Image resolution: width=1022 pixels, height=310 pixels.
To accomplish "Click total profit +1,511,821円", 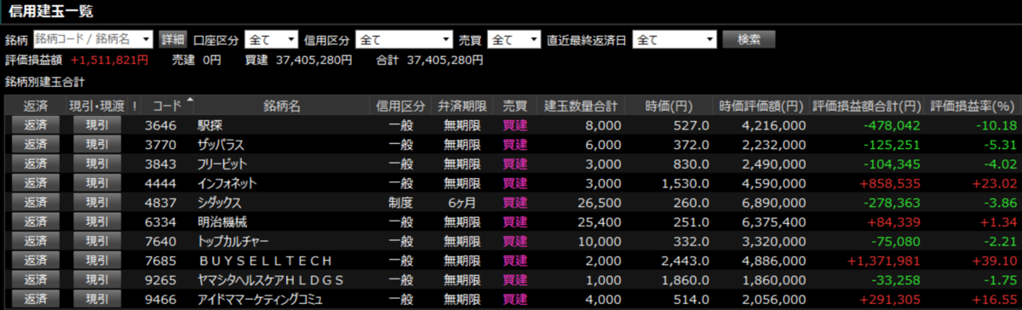I will (x=110, y=60).
